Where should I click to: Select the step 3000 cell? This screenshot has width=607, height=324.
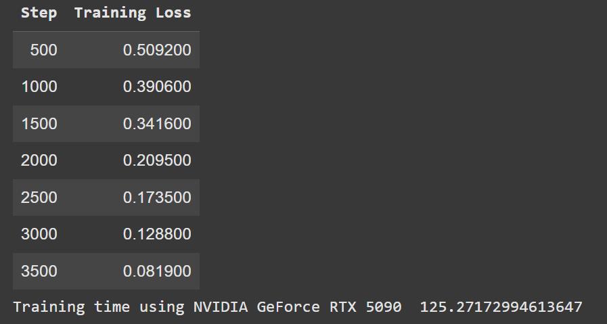(39, 234)
